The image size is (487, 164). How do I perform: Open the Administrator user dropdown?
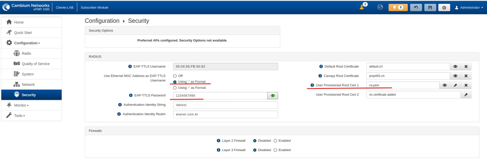(x=469, y=8)
